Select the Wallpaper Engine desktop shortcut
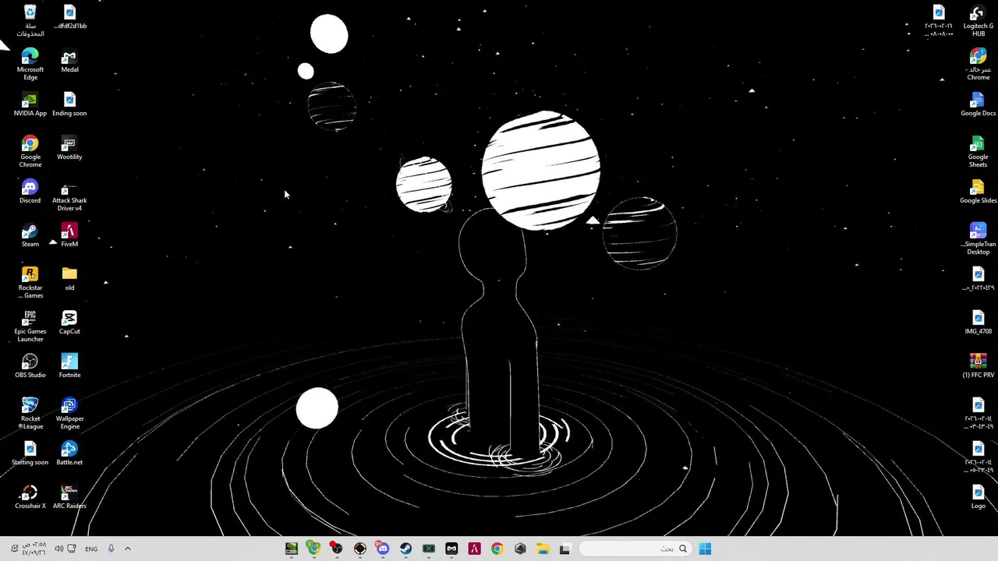The width and height of the screenshot is (998, 561). click(x=69, y=414)
